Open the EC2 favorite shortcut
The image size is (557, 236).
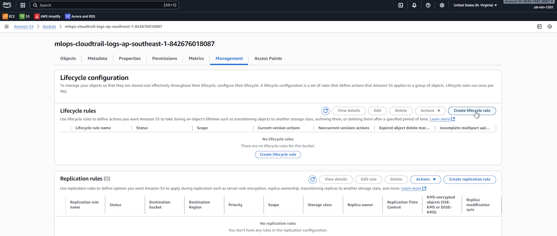(x=9, y=16)
